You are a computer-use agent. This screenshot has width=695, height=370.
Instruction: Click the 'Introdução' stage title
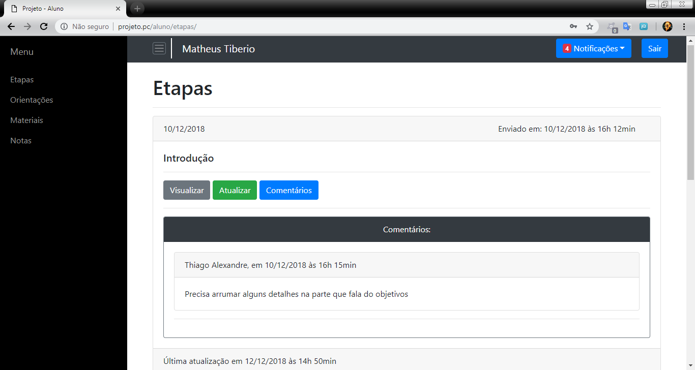pyautogui.click(x=188, y=158)
